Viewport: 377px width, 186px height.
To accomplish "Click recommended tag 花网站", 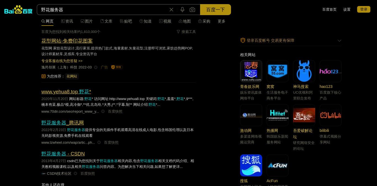I will (72, 76).
